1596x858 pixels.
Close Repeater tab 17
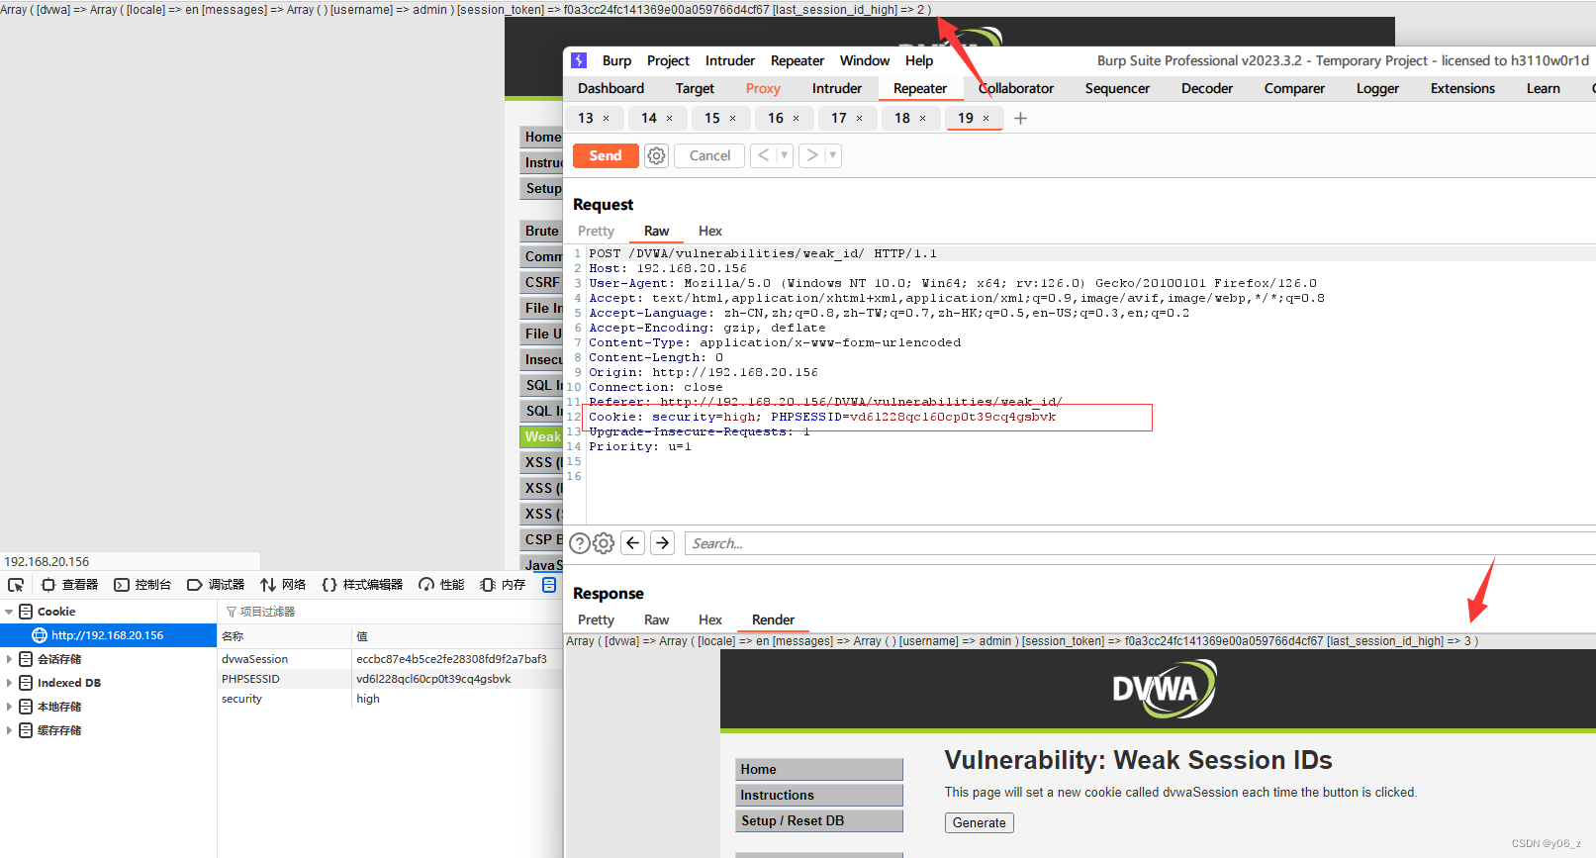[x=860, y=119]
